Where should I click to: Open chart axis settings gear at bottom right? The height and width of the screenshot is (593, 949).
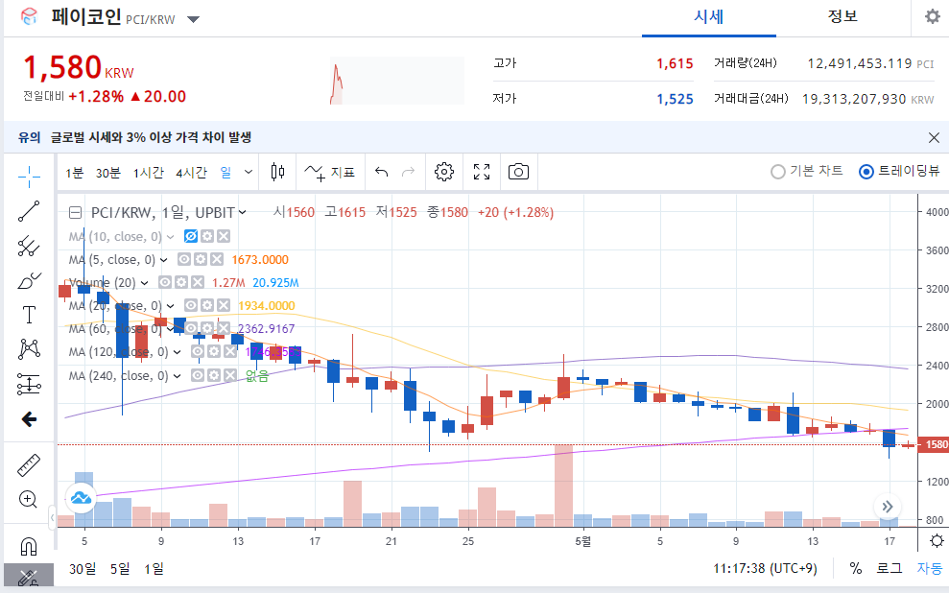[937, 540]
